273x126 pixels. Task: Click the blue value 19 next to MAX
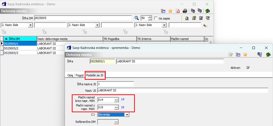123,107
